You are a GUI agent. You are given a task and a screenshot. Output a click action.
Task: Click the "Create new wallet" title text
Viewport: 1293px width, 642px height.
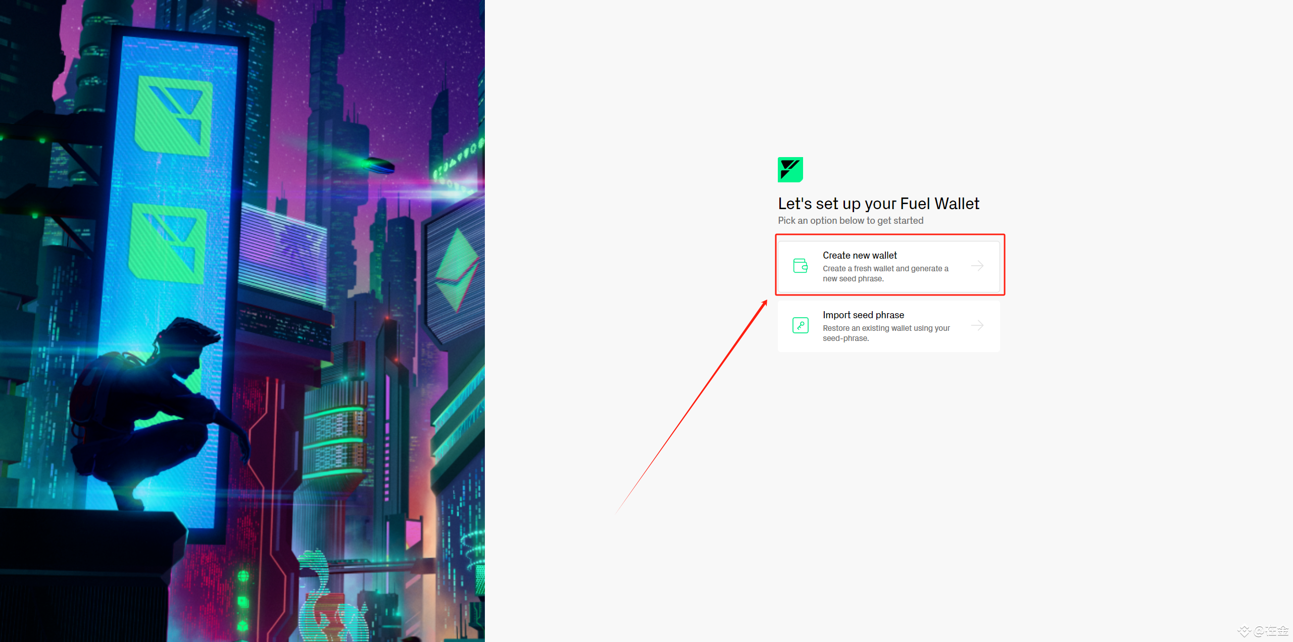(x=859, y=256)
